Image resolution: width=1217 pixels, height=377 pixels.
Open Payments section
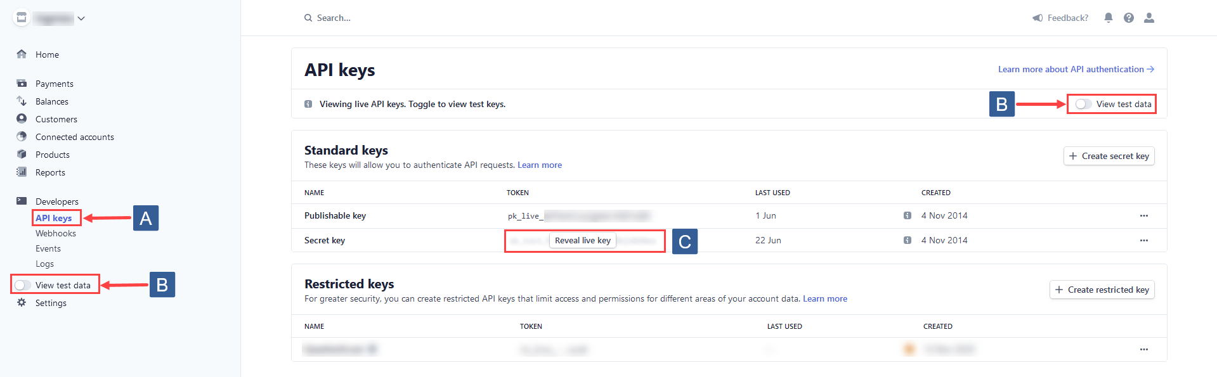(55, 84)
